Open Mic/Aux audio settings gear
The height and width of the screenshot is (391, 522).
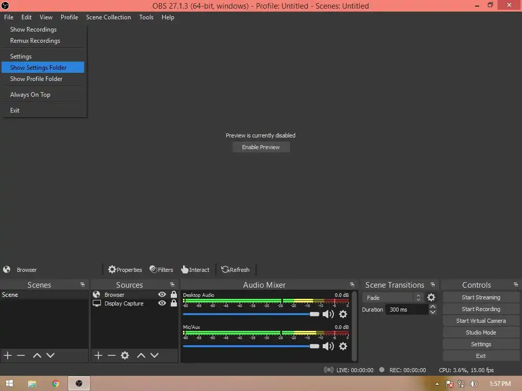(343, 346)
